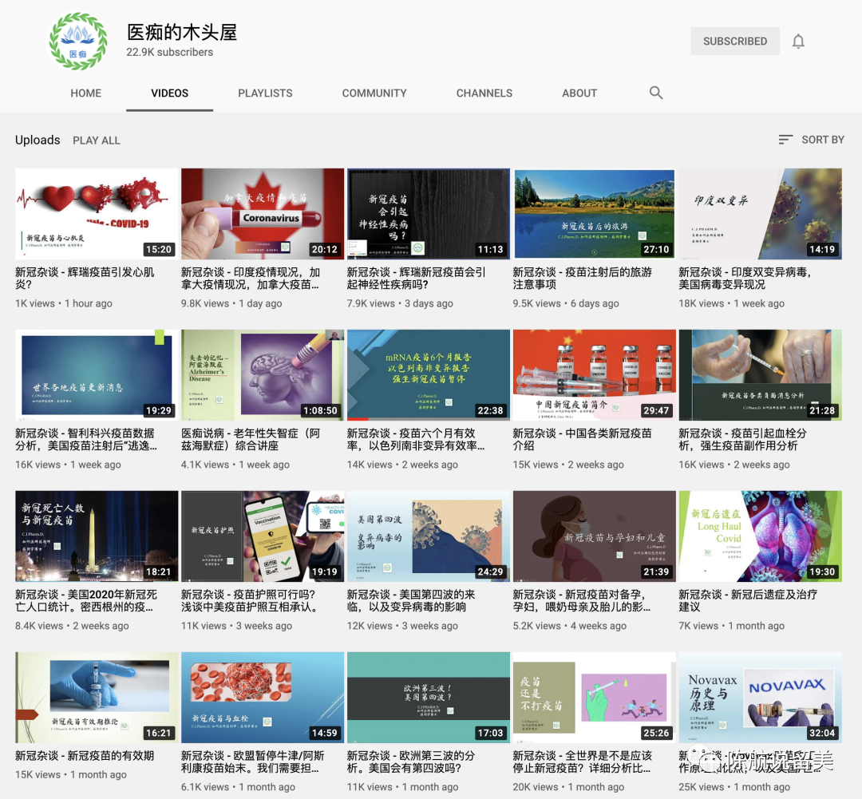Open the 15:20 heart myocarditis video thumbnail
The image size is (862, 799).
click(x=97, y=213)
